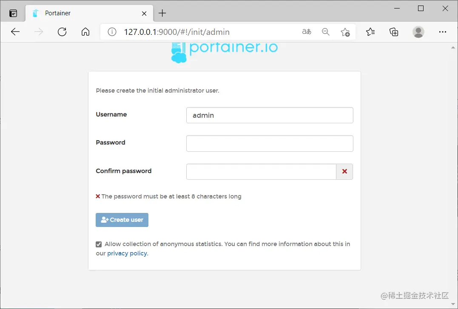This screenshot has width=458, height=309.
Task: Select the Portainer tab
Action: tap(89, 13)
